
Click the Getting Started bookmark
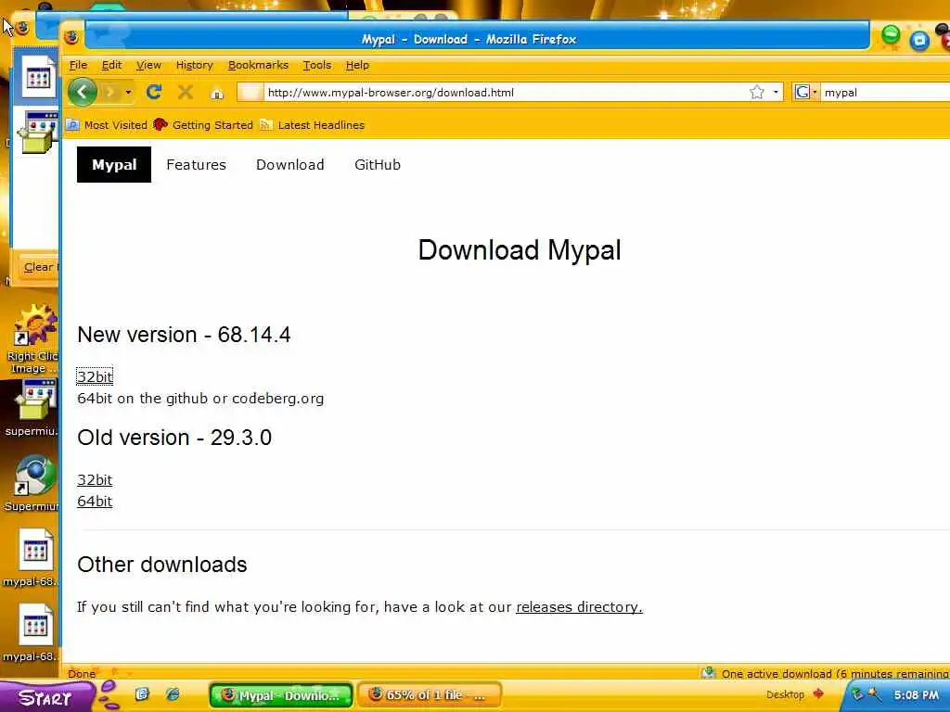pyautogui.click(x=203, y=125)
